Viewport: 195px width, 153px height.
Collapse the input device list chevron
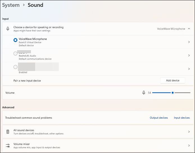[189, 29]
